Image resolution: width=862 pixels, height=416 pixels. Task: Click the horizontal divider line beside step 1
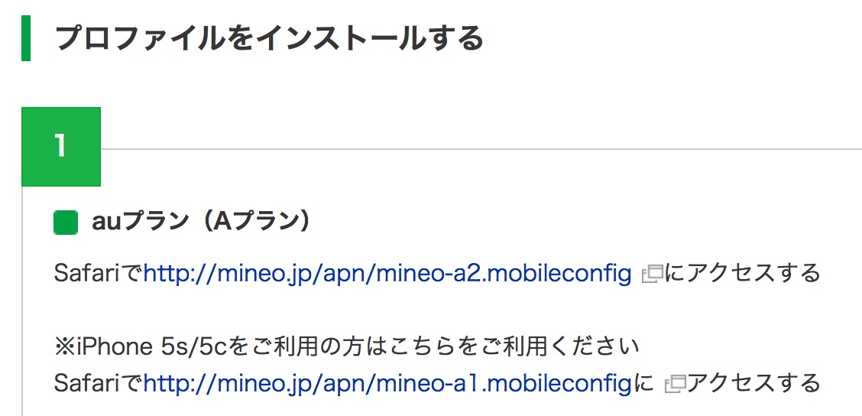[x=480, y=148]
